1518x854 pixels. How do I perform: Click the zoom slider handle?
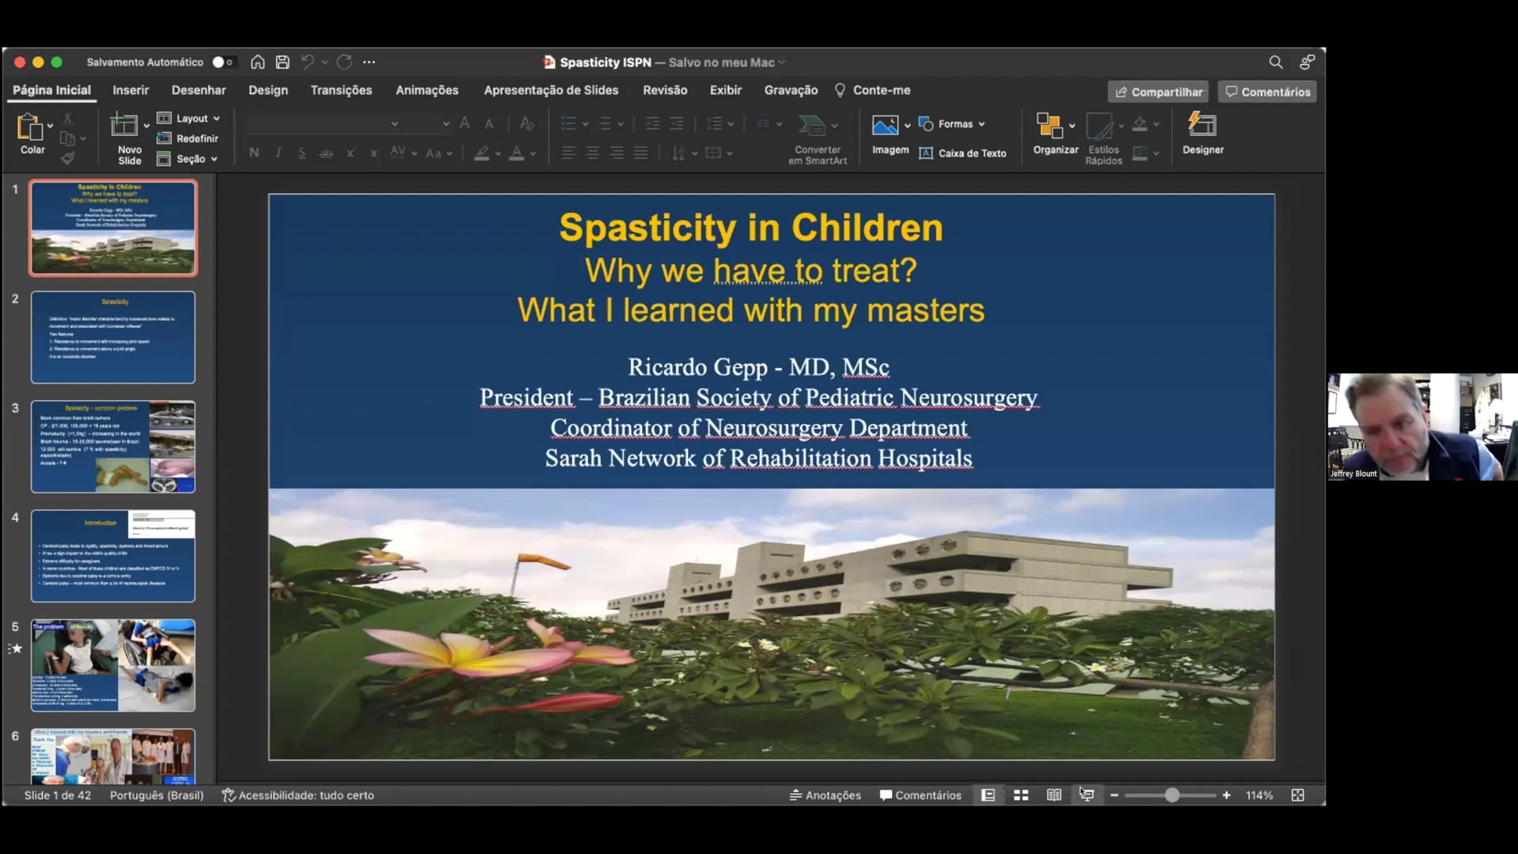pyautogui.click(x=1172, y=795)
